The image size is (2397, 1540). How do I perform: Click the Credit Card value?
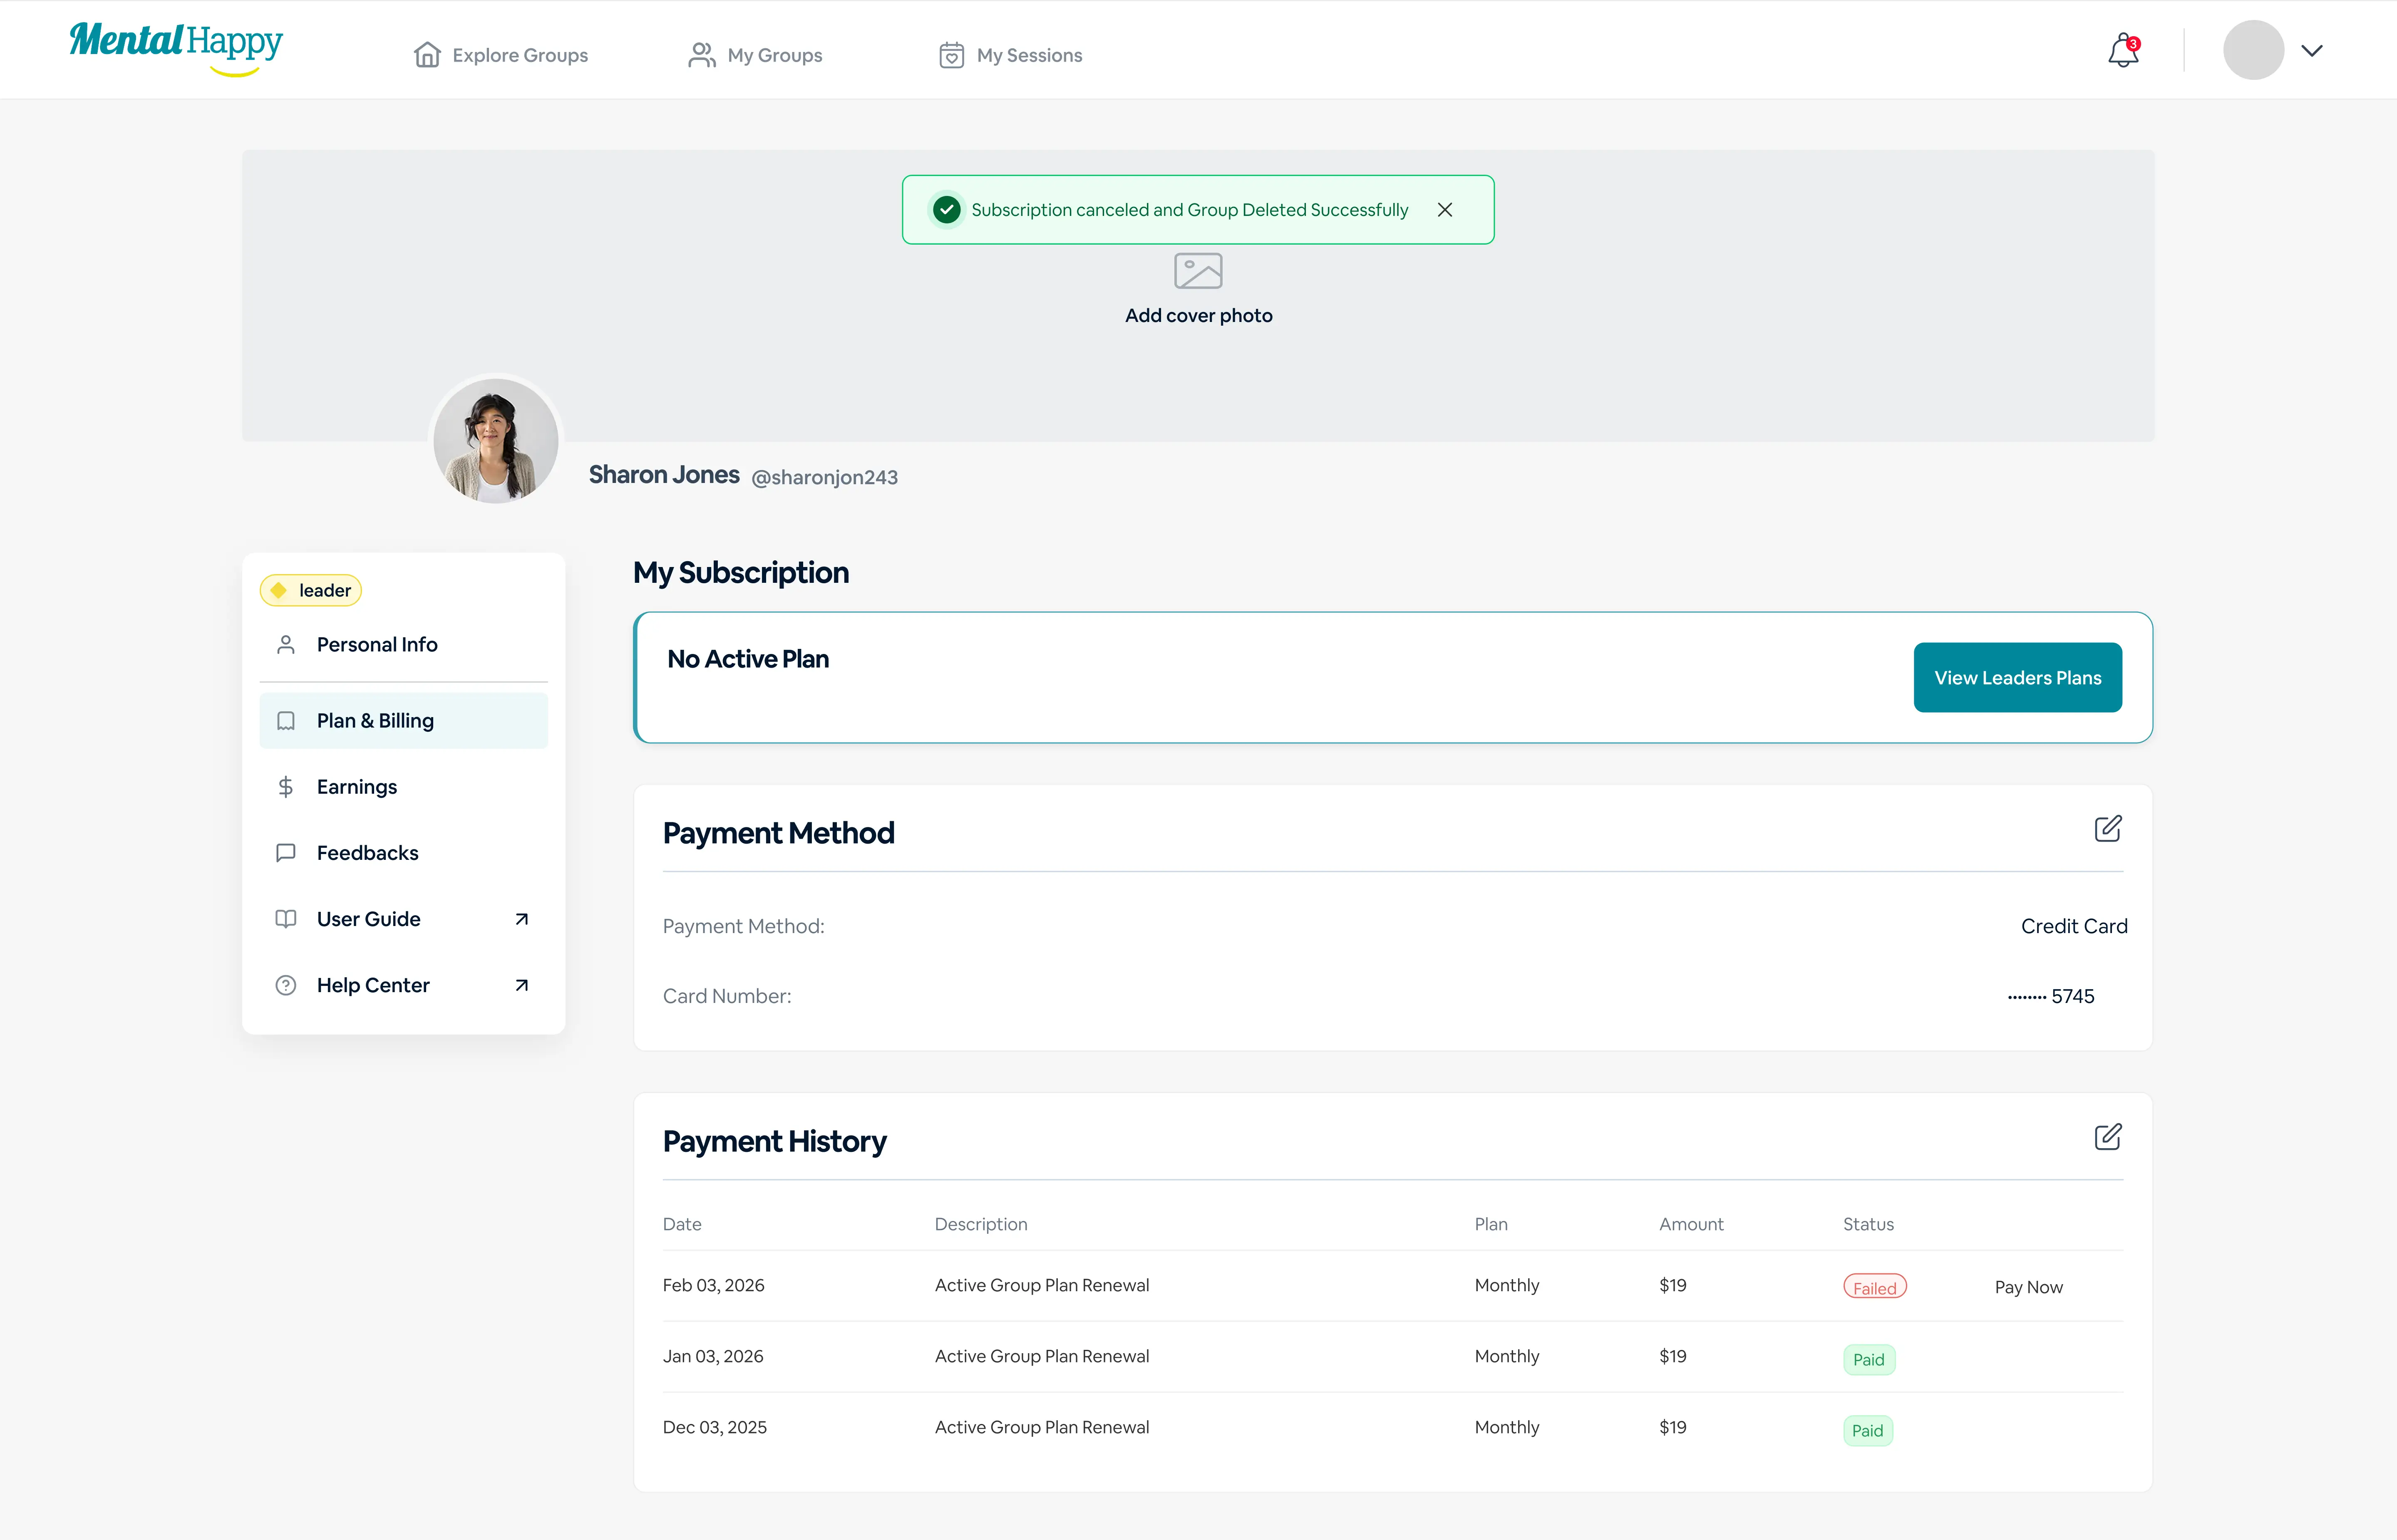(2074, 927)
